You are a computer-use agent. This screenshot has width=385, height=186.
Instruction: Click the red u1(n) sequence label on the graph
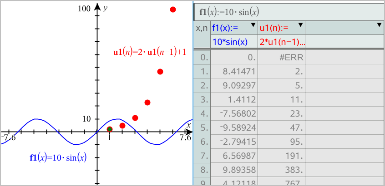pos(149,52)
